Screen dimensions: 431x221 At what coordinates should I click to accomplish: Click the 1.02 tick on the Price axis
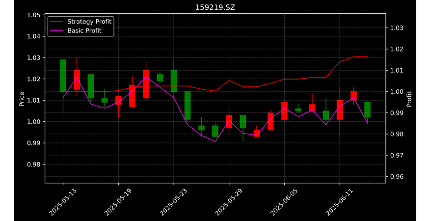coord(33,79)
